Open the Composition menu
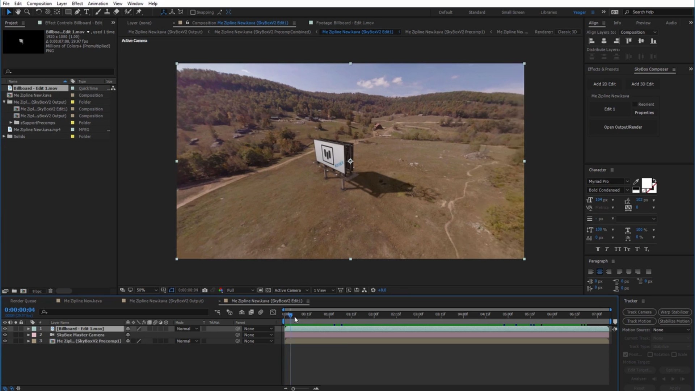Screen dimensions: 695x391 pos(39,3)
